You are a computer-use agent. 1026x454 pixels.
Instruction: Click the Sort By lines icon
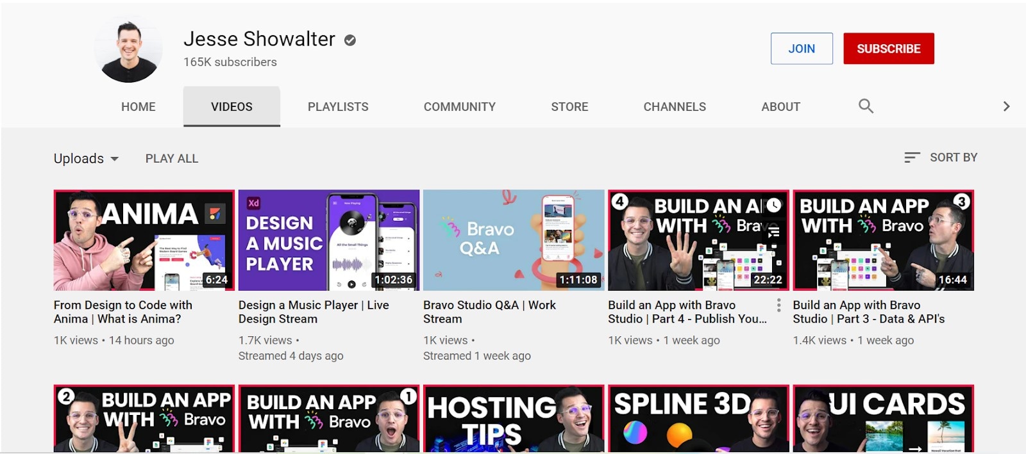912,158
